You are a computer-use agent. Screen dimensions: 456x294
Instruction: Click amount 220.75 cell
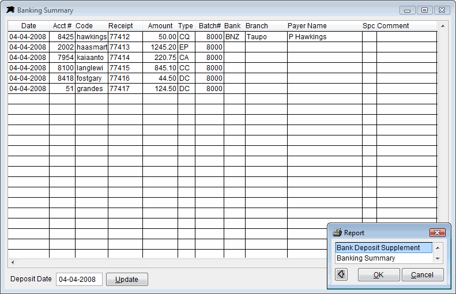[160, 58]
